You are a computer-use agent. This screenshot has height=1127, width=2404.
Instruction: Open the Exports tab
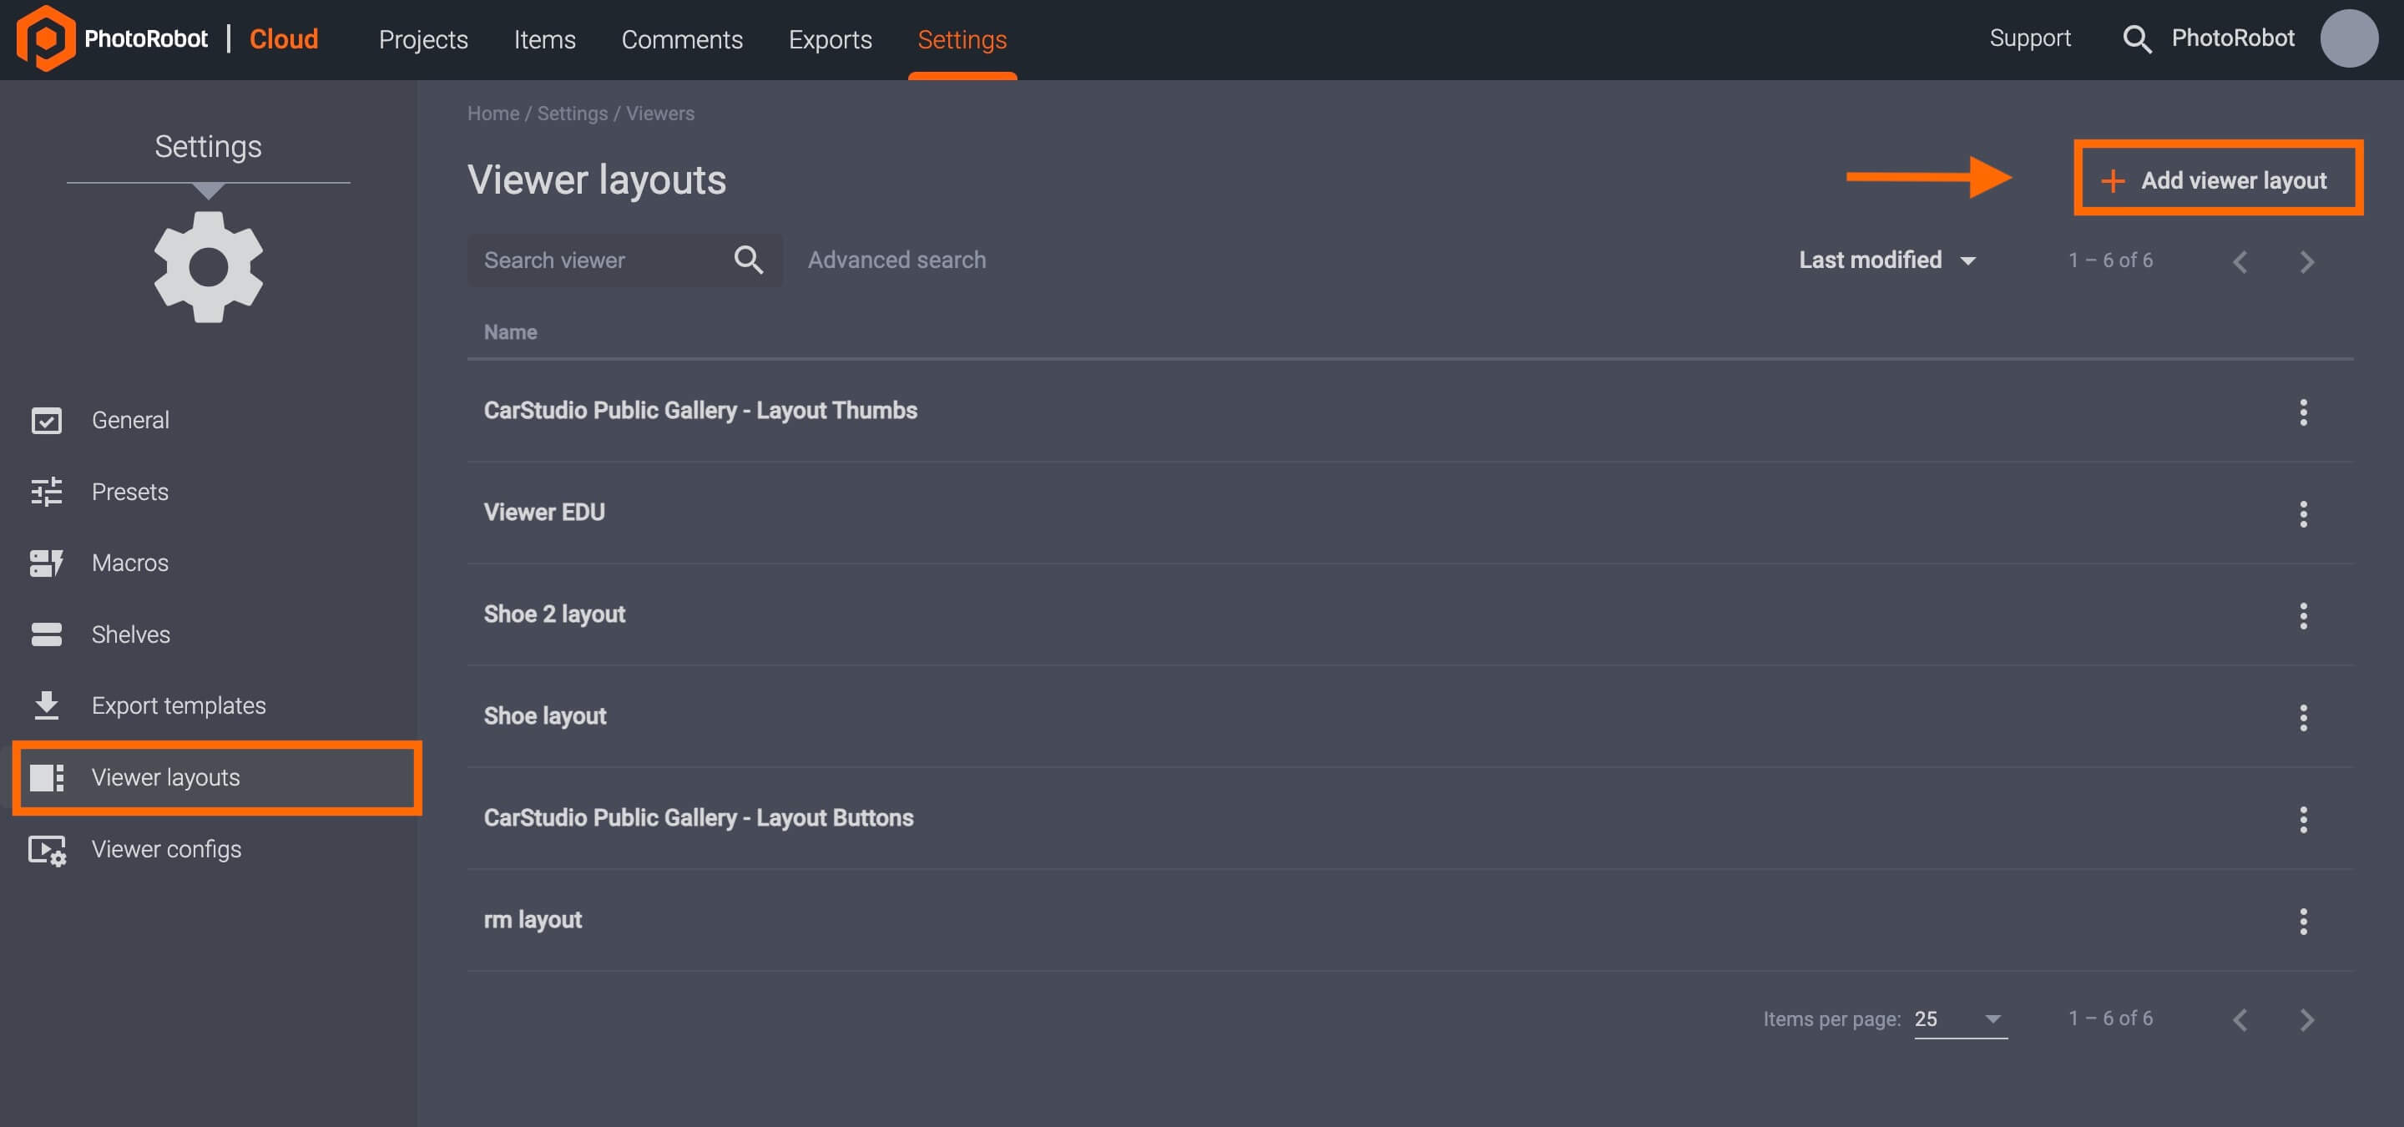[x=830, y=40]
